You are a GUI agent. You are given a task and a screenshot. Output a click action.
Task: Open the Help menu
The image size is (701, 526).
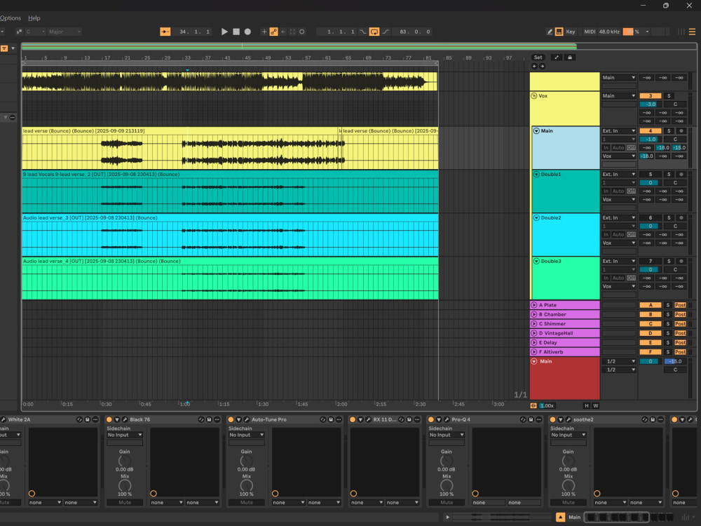(x=34, y=18)
